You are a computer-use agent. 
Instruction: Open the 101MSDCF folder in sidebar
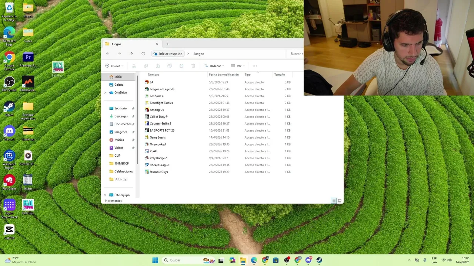pos(121,164)
